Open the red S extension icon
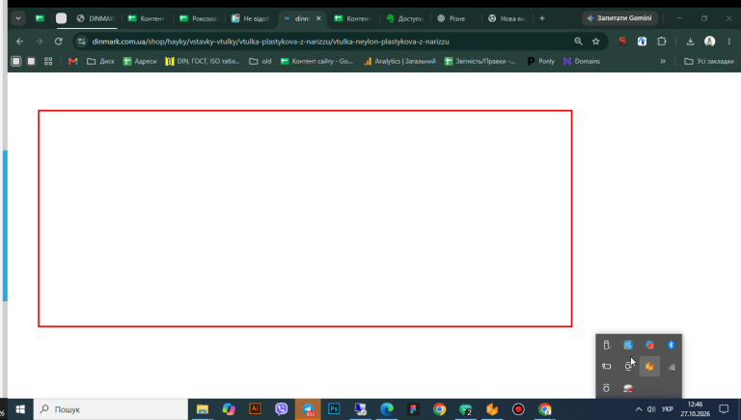Image resolution: width=741 pixels, height=420 pixels. coord(622,42)
